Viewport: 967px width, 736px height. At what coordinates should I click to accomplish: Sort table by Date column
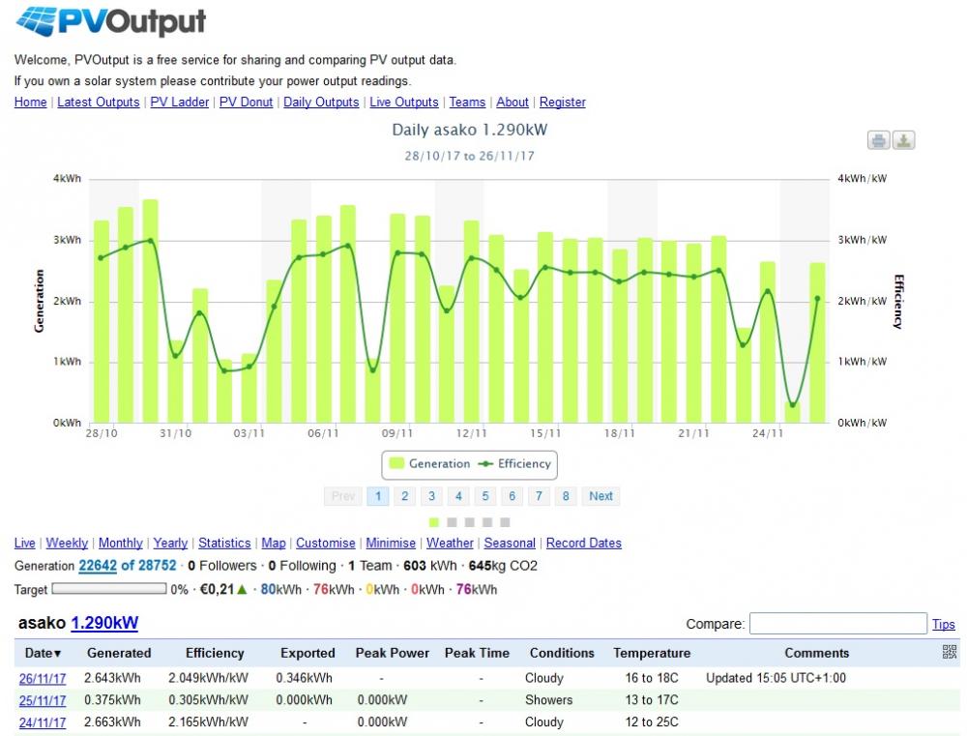(43, 653)
